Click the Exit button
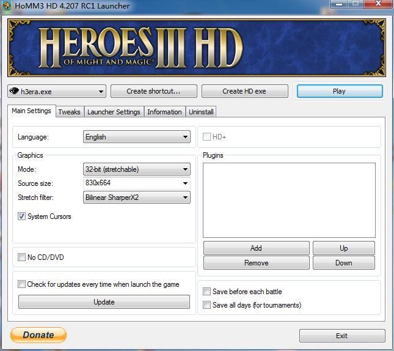This screenshot has height=351, width=394. pos(342,336)
